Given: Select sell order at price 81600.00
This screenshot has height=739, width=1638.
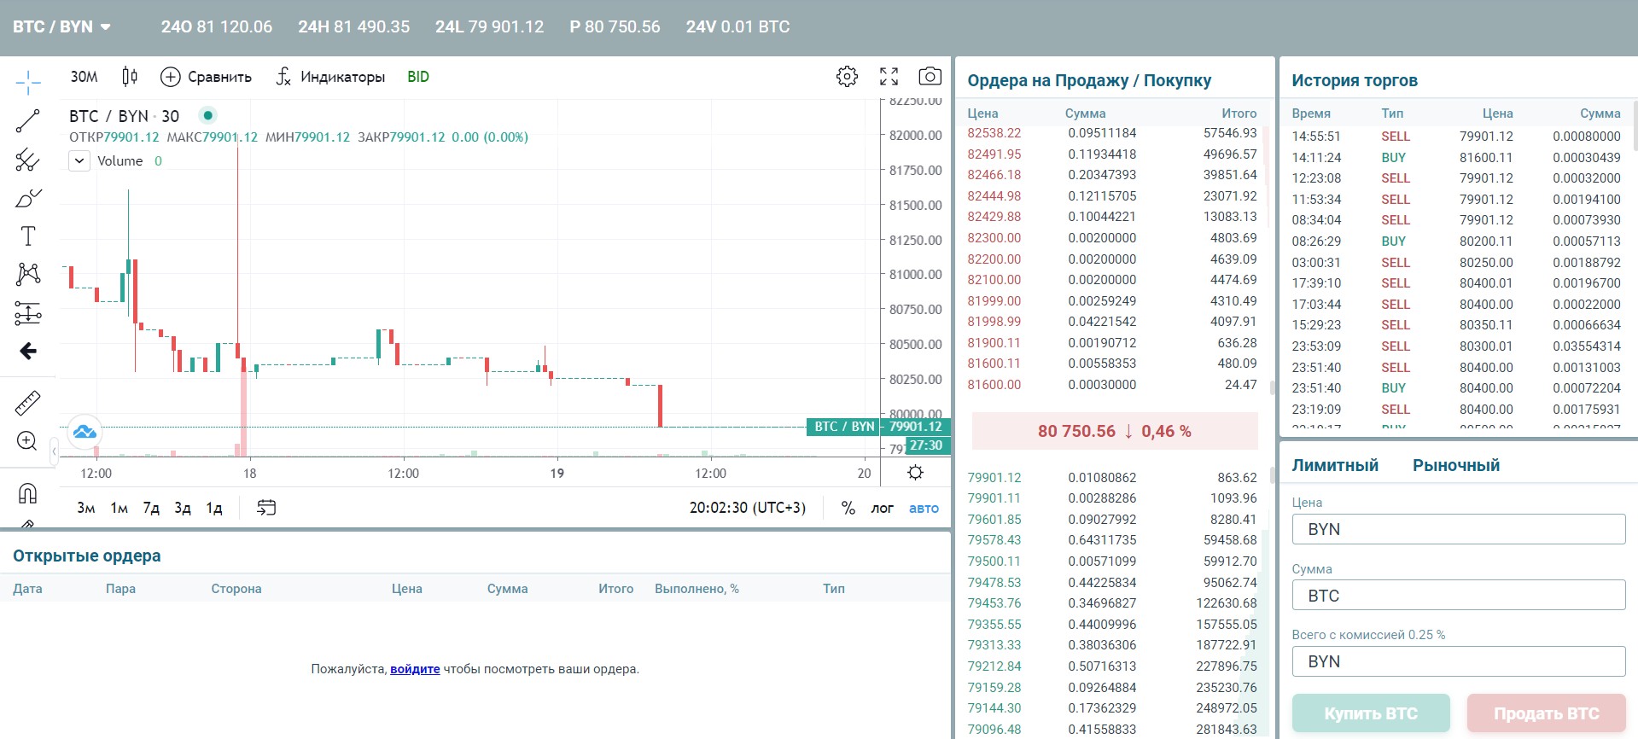Looking at the screenshot, I should coord(1112,385).
